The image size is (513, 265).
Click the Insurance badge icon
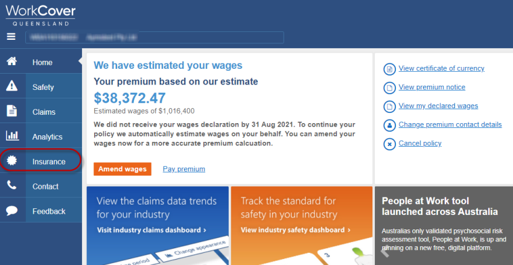[x=13, y=161]
